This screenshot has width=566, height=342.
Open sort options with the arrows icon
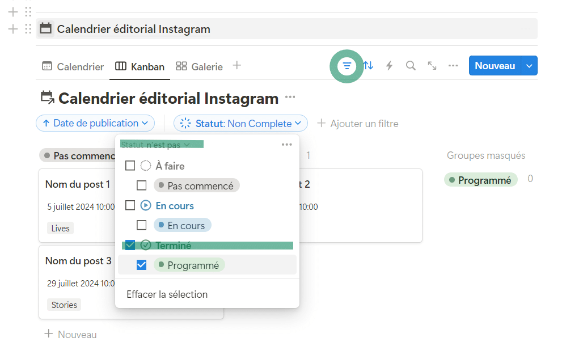pyautogui.click(x=369, y=66)
